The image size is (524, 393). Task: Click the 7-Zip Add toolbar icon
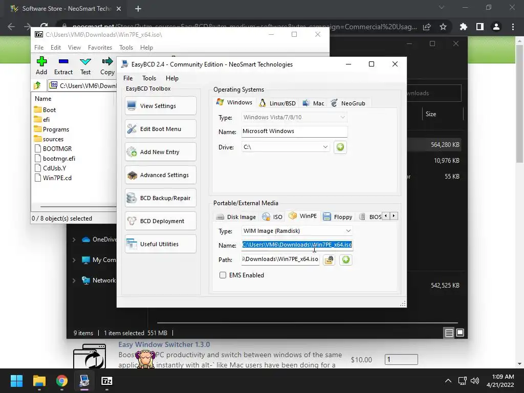click(x=41, y=66)
